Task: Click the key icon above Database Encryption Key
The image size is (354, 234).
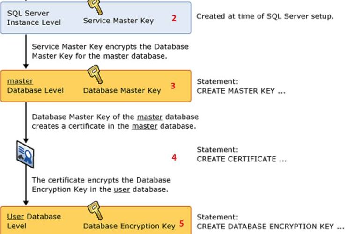Action: (95, 210)
